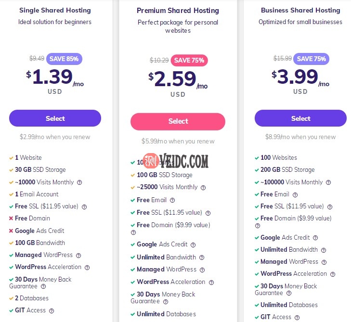
Task: Click help icon beside Premium WordPress Acceleration
Action: pyautogui.click(x=211, y=283)
